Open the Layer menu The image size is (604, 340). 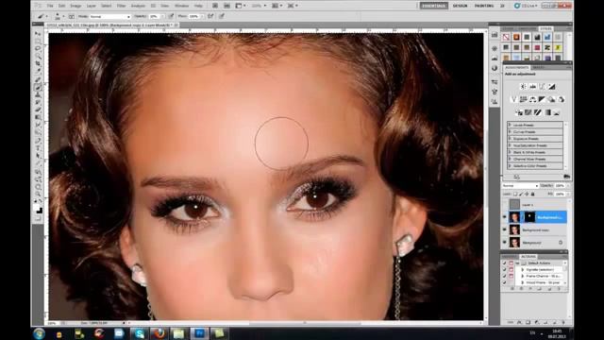point(92,6)
